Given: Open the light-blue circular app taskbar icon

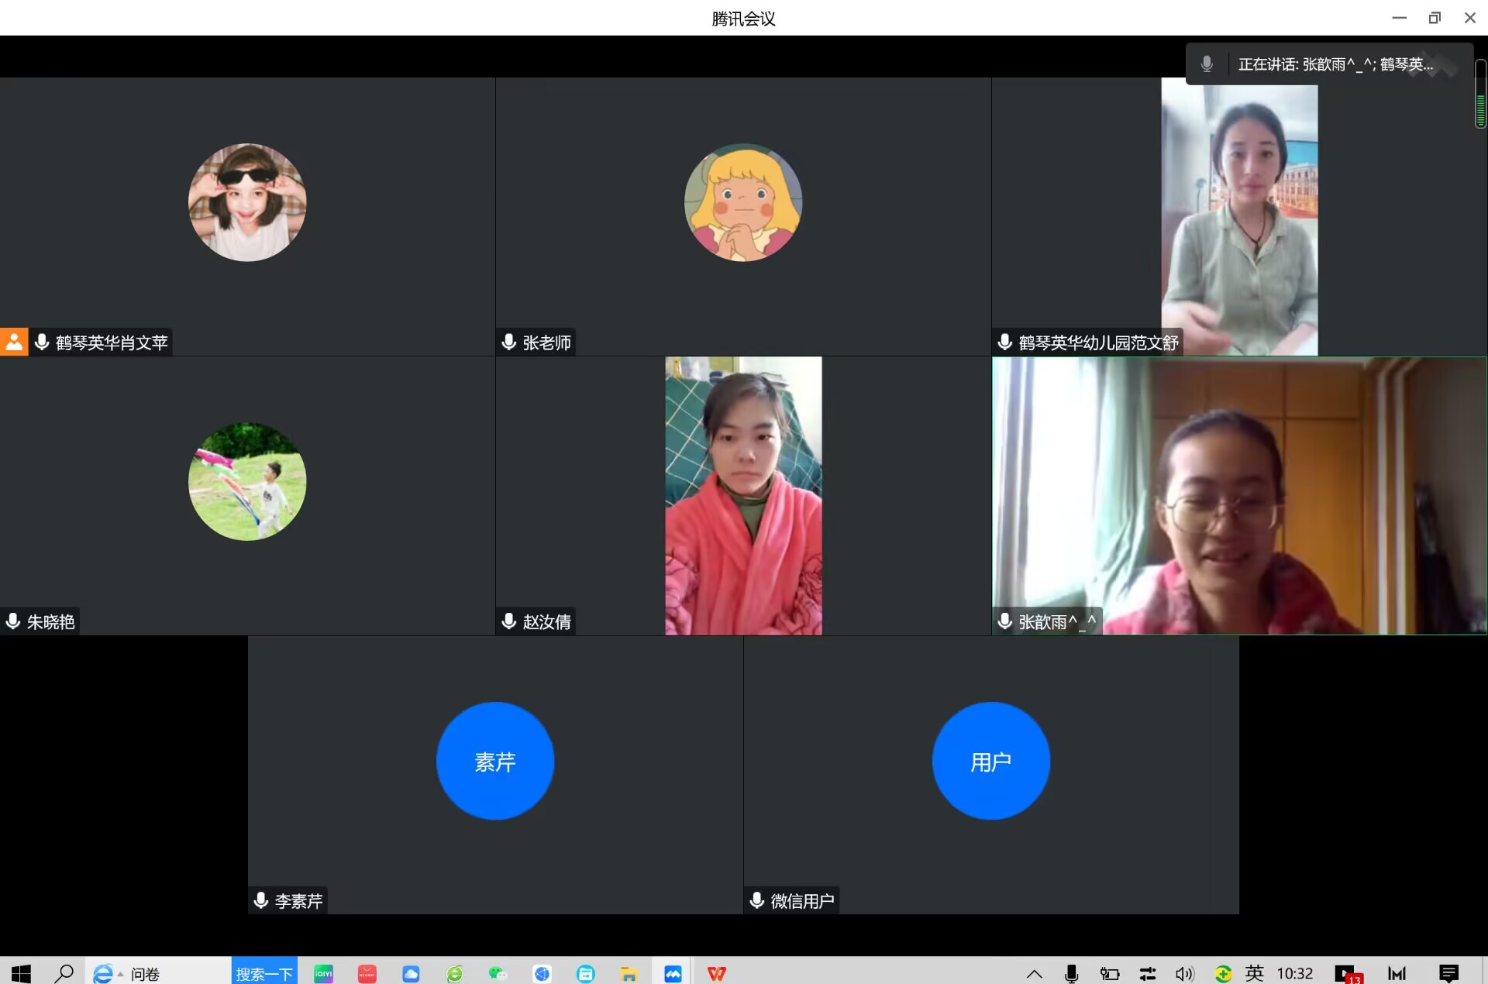Looking at the screenshot, I should (x=586, y=973).
